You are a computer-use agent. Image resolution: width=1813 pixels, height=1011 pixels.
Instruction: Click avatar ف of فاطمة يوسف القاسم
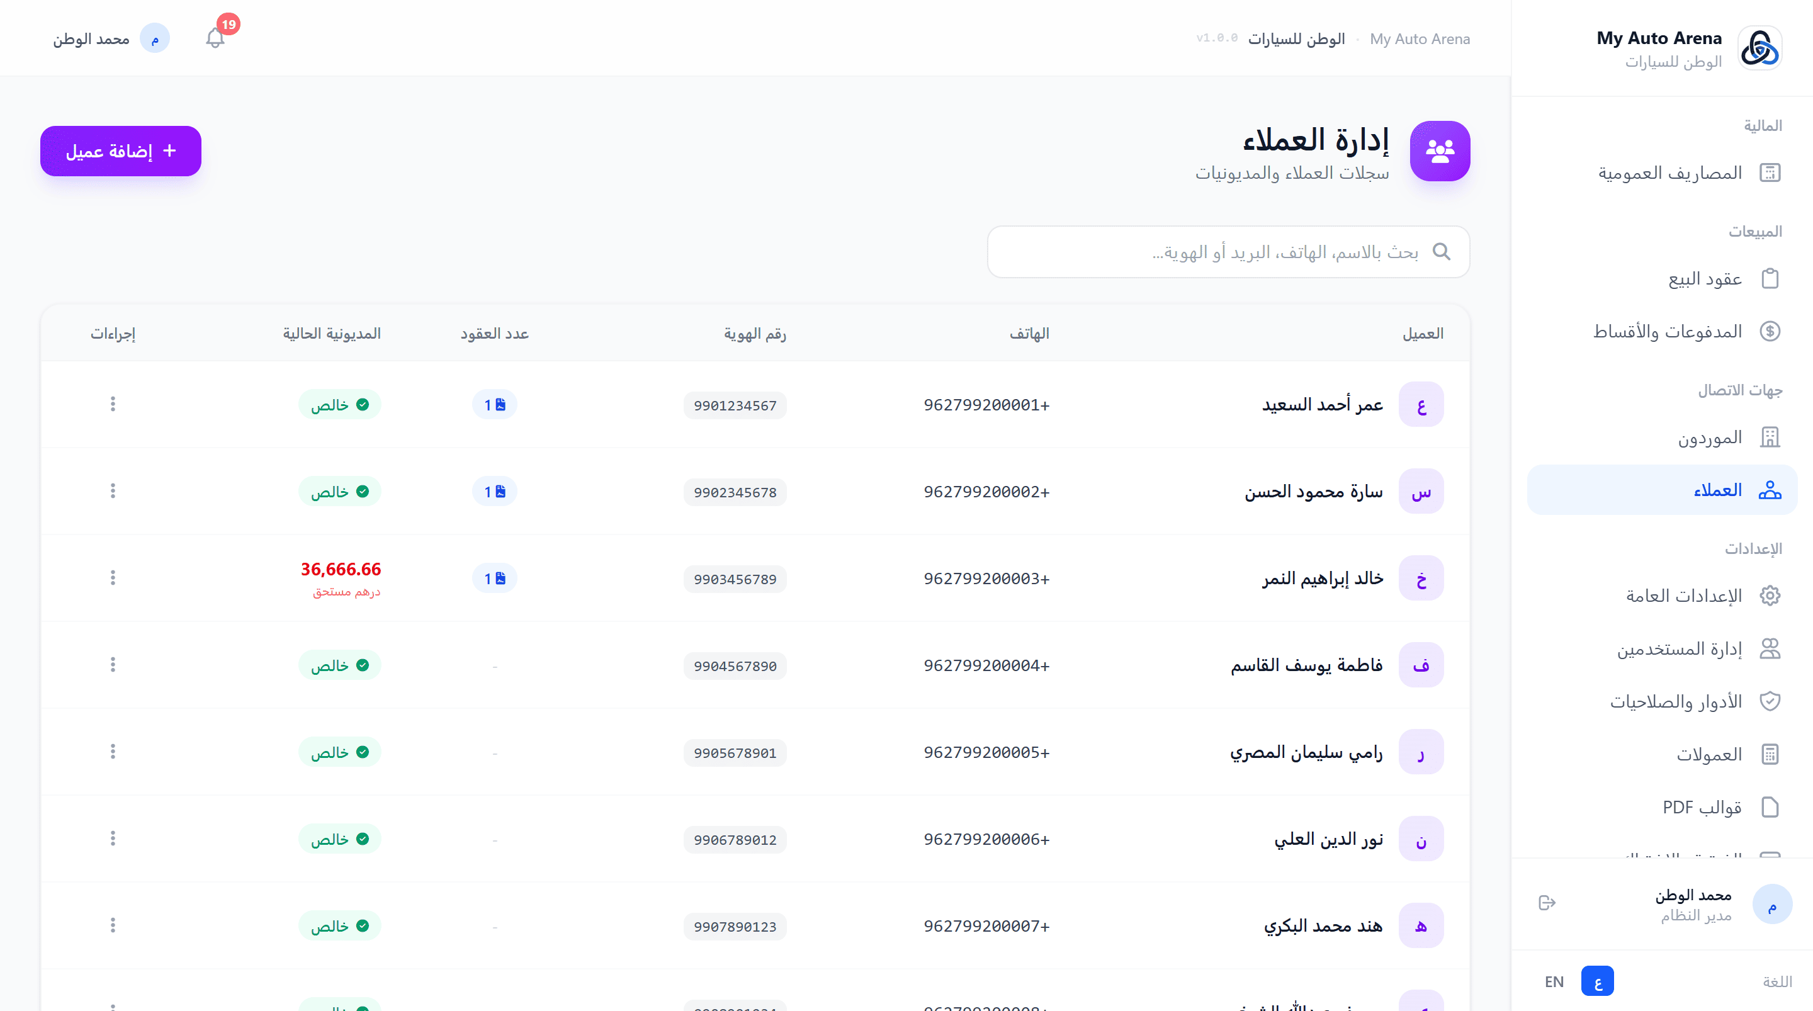1421,665
